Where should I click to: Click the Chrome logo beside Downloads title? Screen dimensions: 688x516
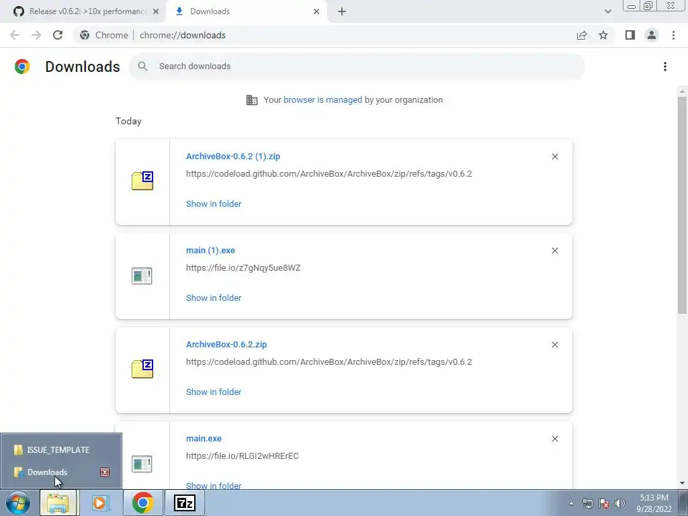tap(22, 67)
